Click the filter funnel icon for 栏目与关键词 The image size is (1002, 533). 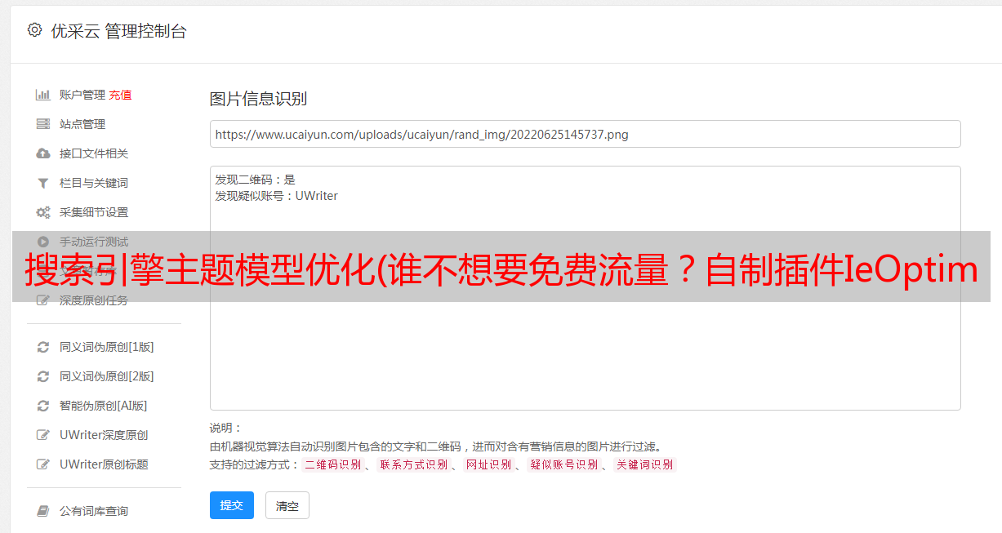[43, 183]
